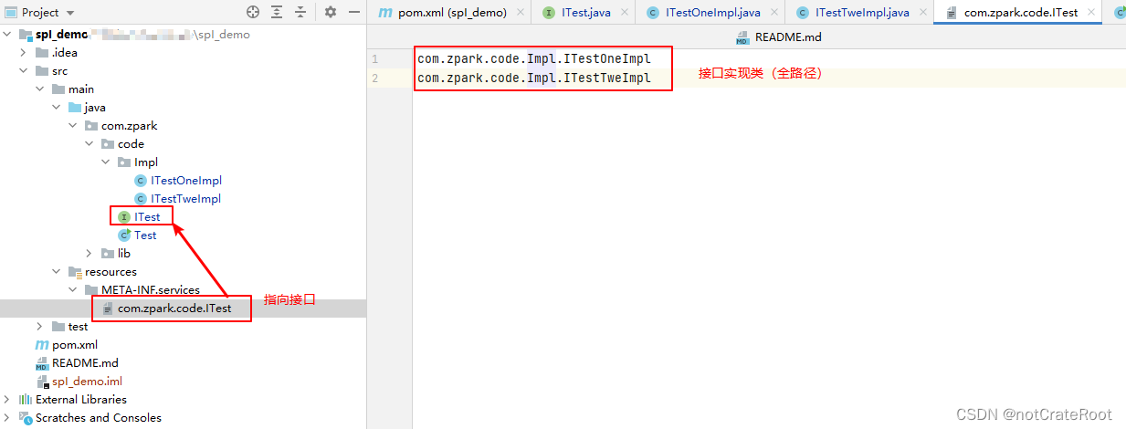Collapse the java source folder
This screenshot has height=429, width=1126.
click(58, 107)
